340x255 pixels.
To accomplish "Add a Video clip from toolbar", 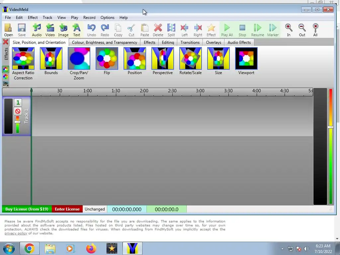I will 50,30.
